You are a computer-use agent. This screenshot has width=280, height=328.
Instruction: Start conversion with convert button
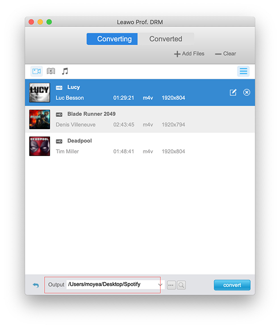click(x=232, y=285)
